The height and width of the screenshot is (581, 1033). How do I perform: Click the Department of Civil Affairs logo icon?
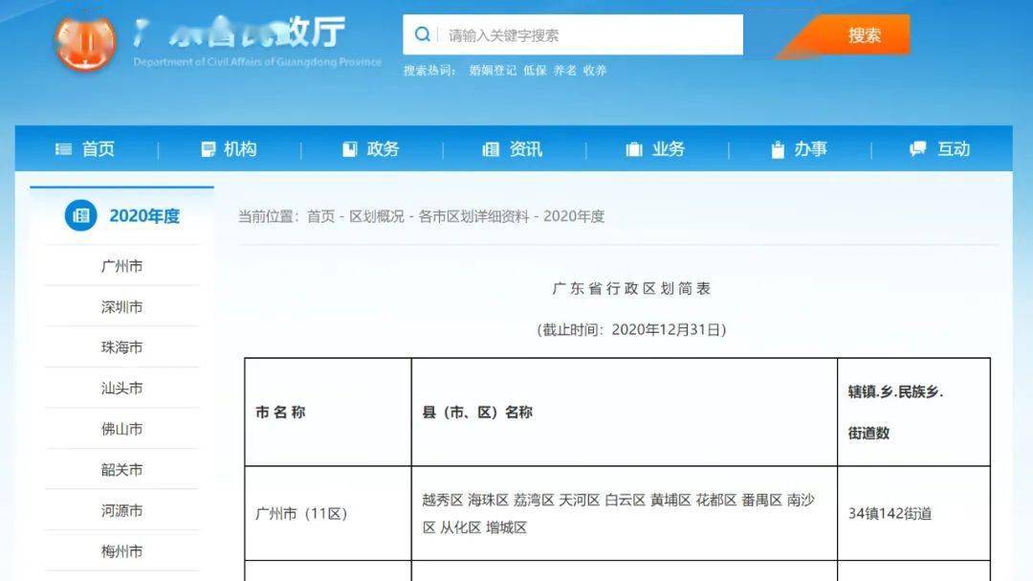pyautogui.click(x=87, y=41)
